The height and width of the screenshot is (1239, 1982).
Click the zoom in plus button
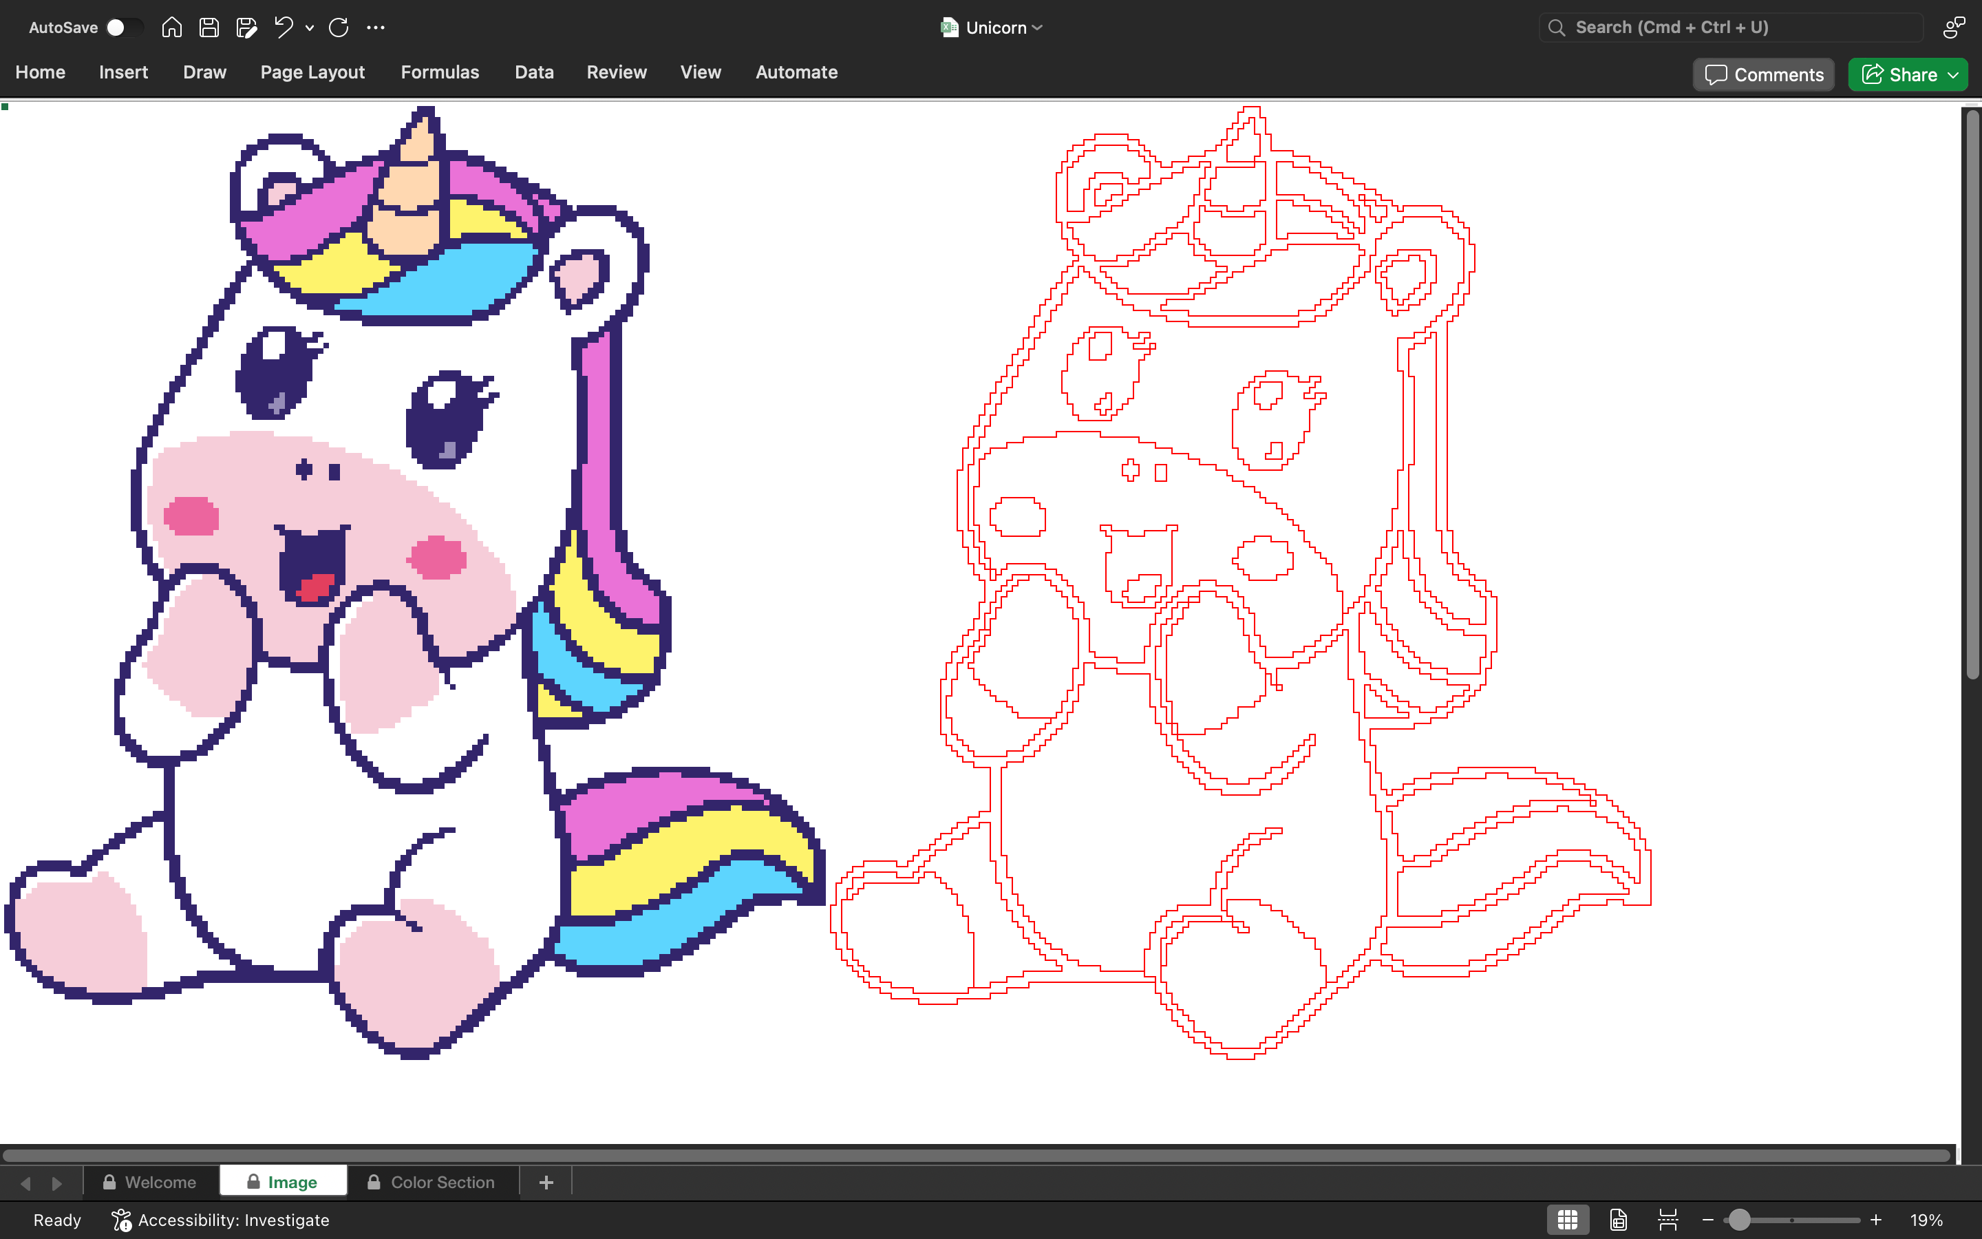coord(1875,1220)
